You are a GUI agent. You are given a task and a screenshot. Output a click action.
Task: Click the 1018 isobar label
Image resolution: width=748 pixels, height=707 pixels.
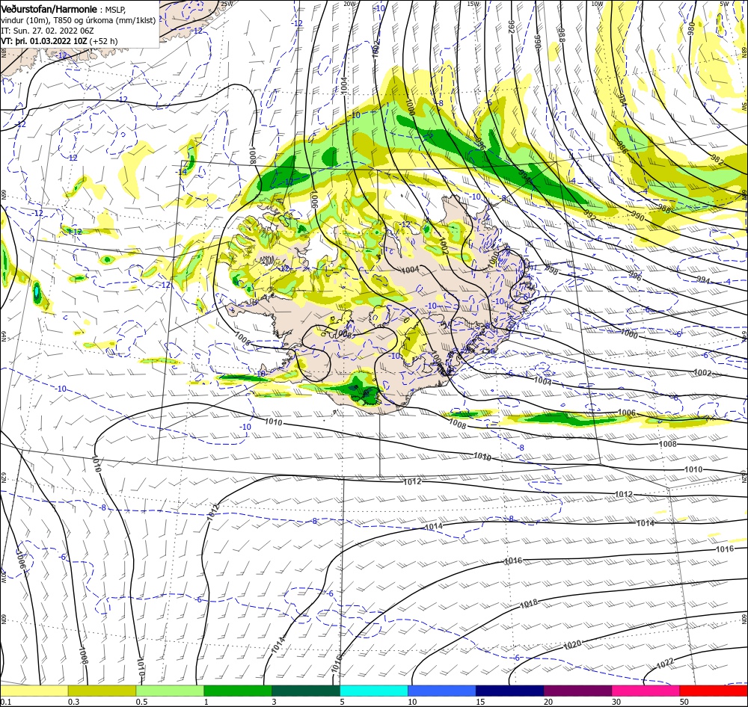tap(529, 604)
